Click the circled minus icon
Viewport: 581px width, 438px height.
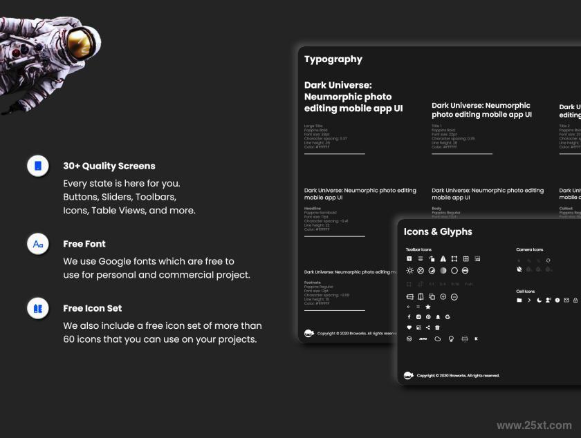click(x=454, y=297)
